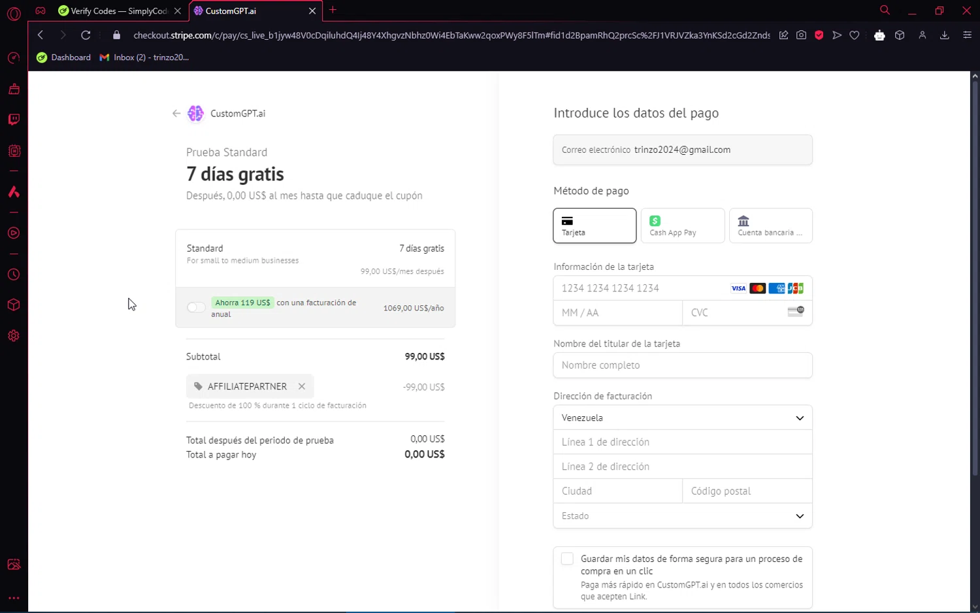980x613 pixels.
Task: Click the '7 días gratis' heading
Action: pyautogui.click(x=235, y=174)
